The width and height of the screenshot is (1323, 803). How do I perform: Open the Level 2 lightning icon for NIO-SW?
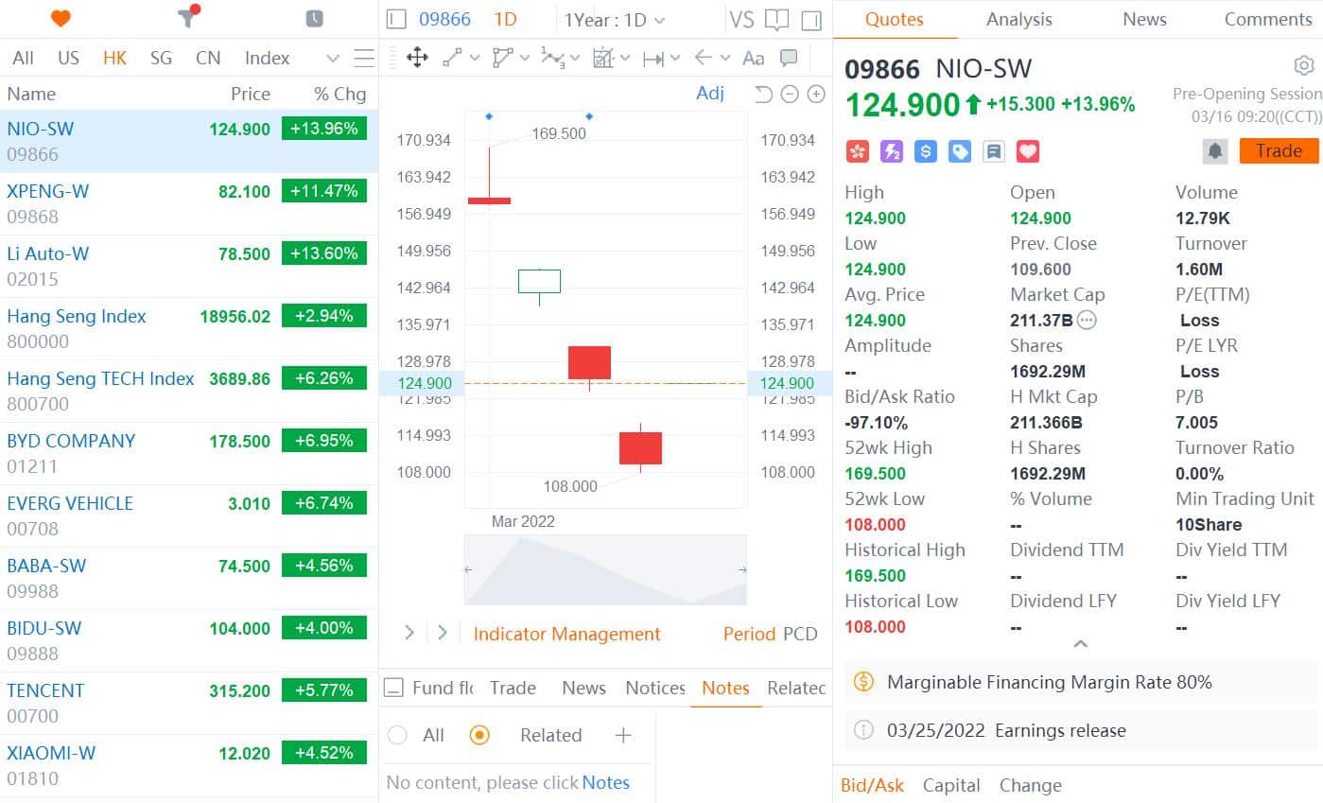tap(890, 150)
